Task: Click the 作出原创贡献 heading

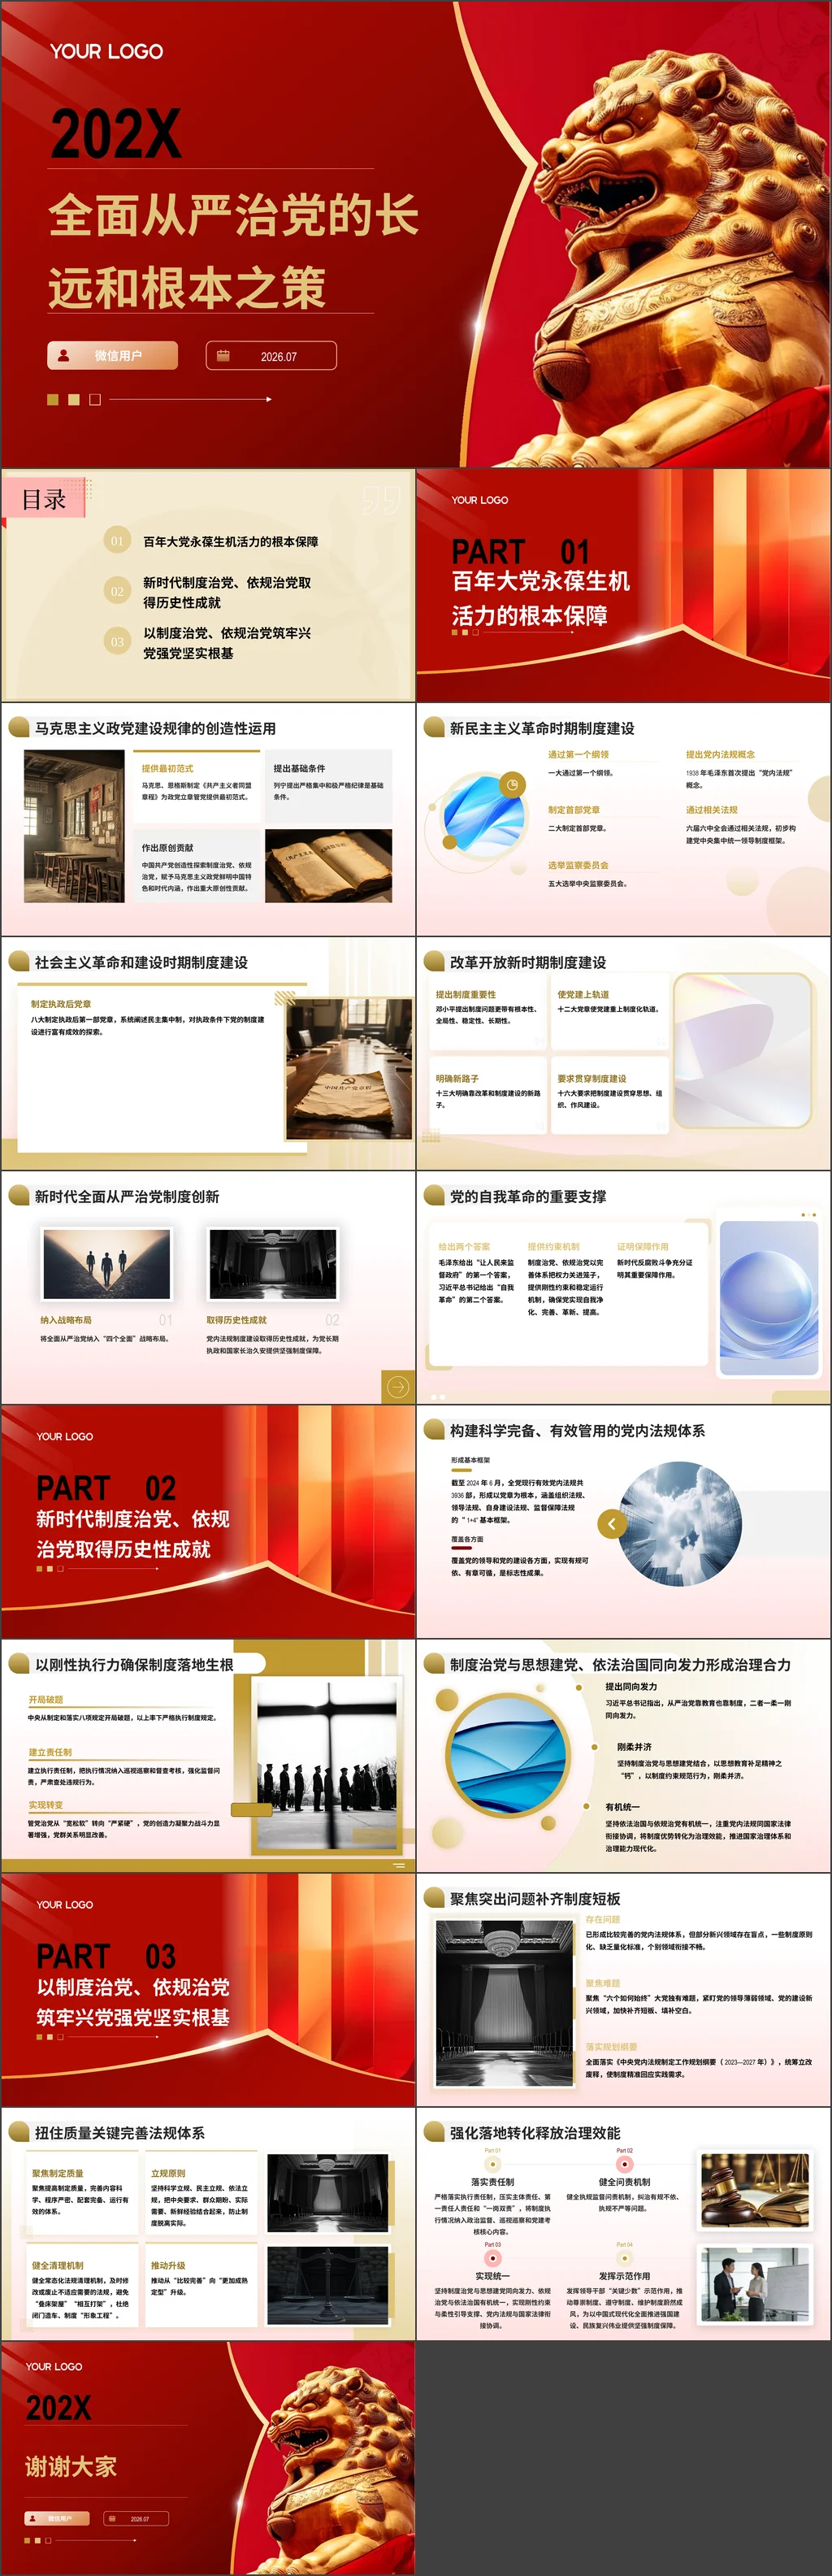Action: coord(167,848)
